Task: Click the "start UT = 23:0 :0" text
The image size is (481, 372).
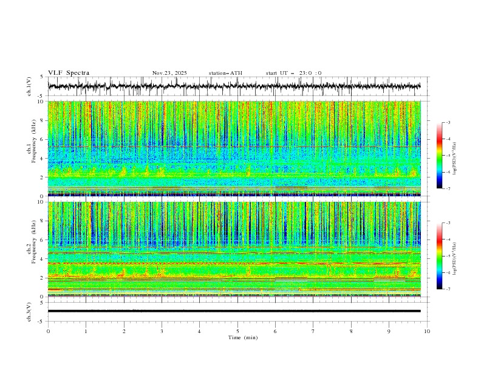Action: pyautogui.click(x=294, y=73)
